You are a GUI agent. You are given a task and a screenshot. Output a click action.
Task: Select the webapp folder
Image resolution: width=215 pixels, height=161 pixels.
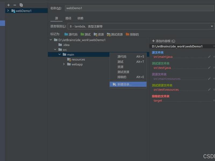click(x=75, y=64)
